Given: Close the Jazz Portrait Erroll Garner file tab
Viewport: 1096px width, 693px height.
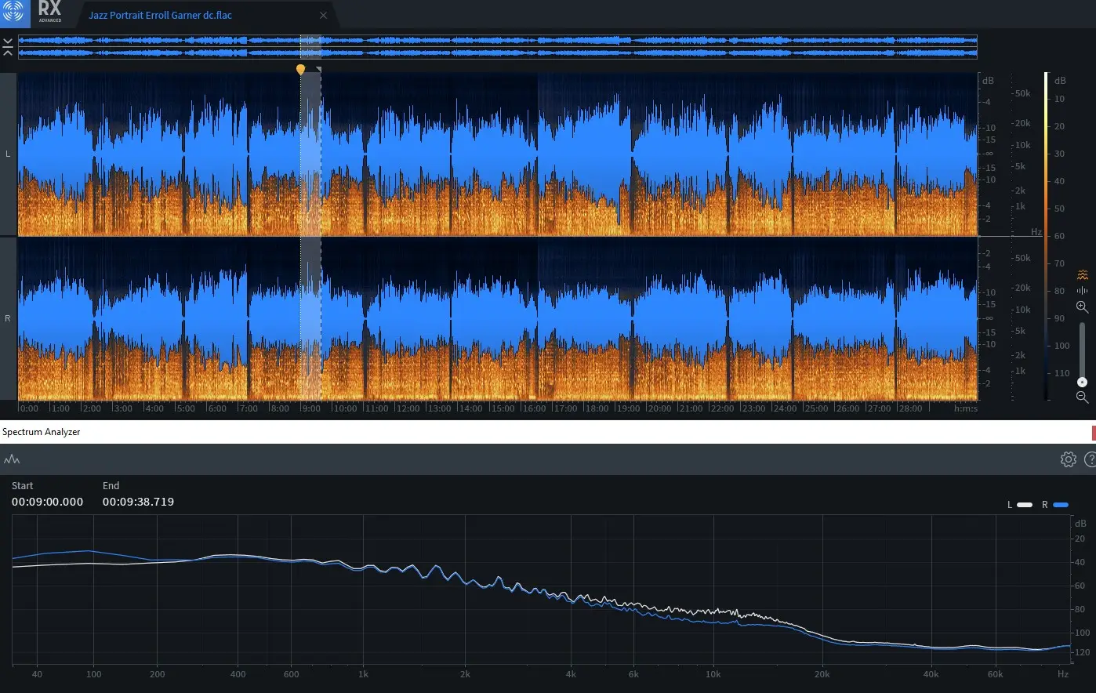Looking at the screenshot, I should coord(323,15).
